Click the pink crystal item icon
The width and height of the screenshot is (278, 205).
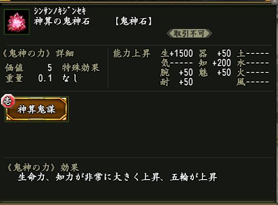coord(16,22)
